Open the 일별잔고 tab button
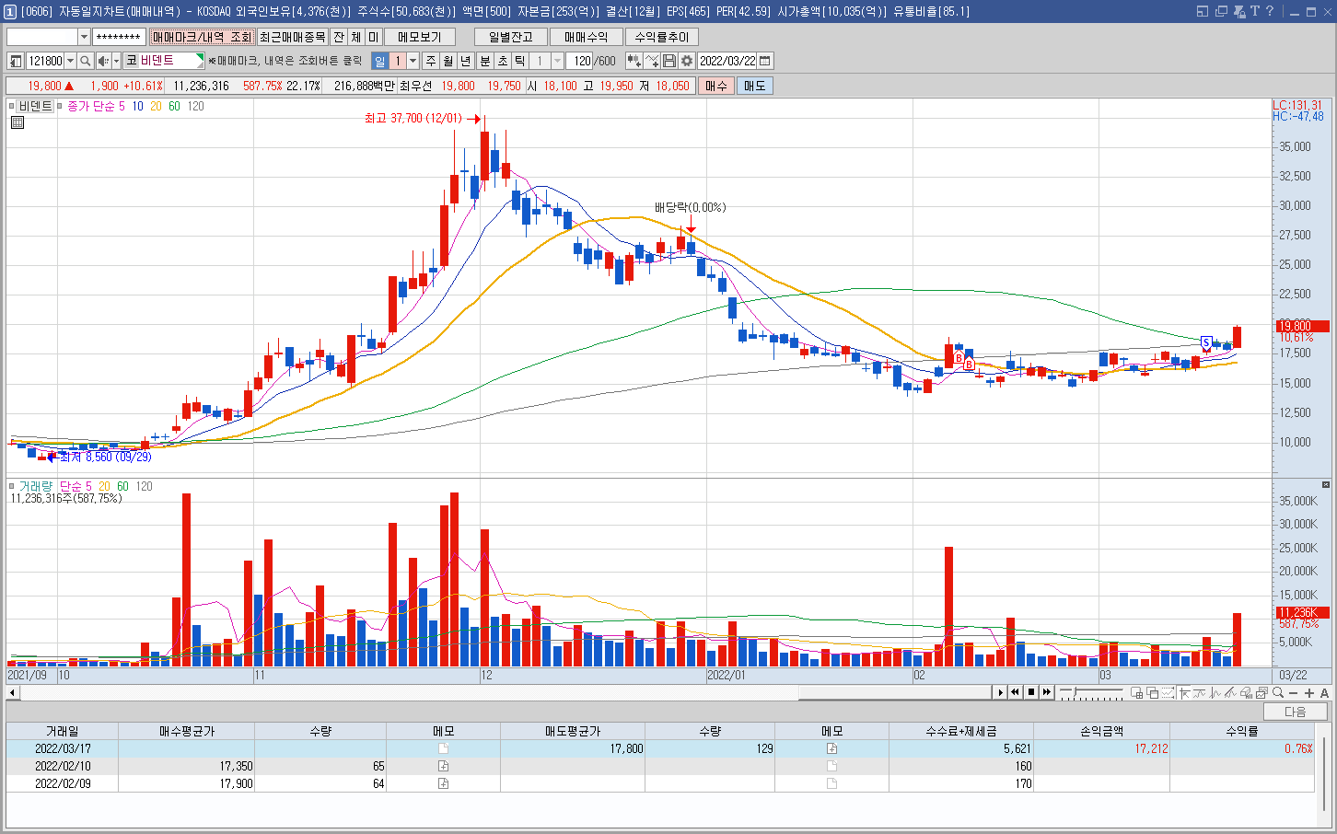The height and width of the screenshot is (834, 1337). click(x=511, y=37)
